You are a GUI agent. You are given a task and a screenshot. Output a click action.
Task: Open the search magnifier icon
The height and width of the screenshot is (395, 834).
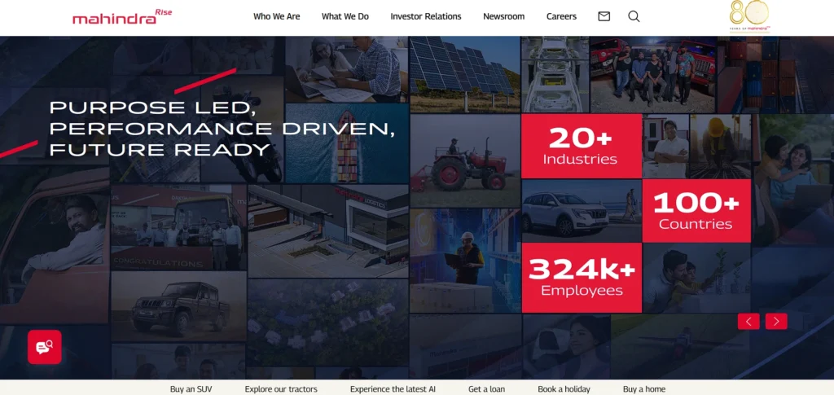(x=634, y=16)
